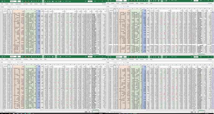214x114 pixels.
Task: Open File tab in top-left window
Action: tap(2, 4)
